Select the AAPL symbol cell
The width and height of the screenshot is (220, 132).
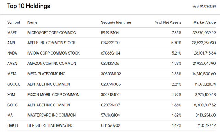(x=12, y=43)
